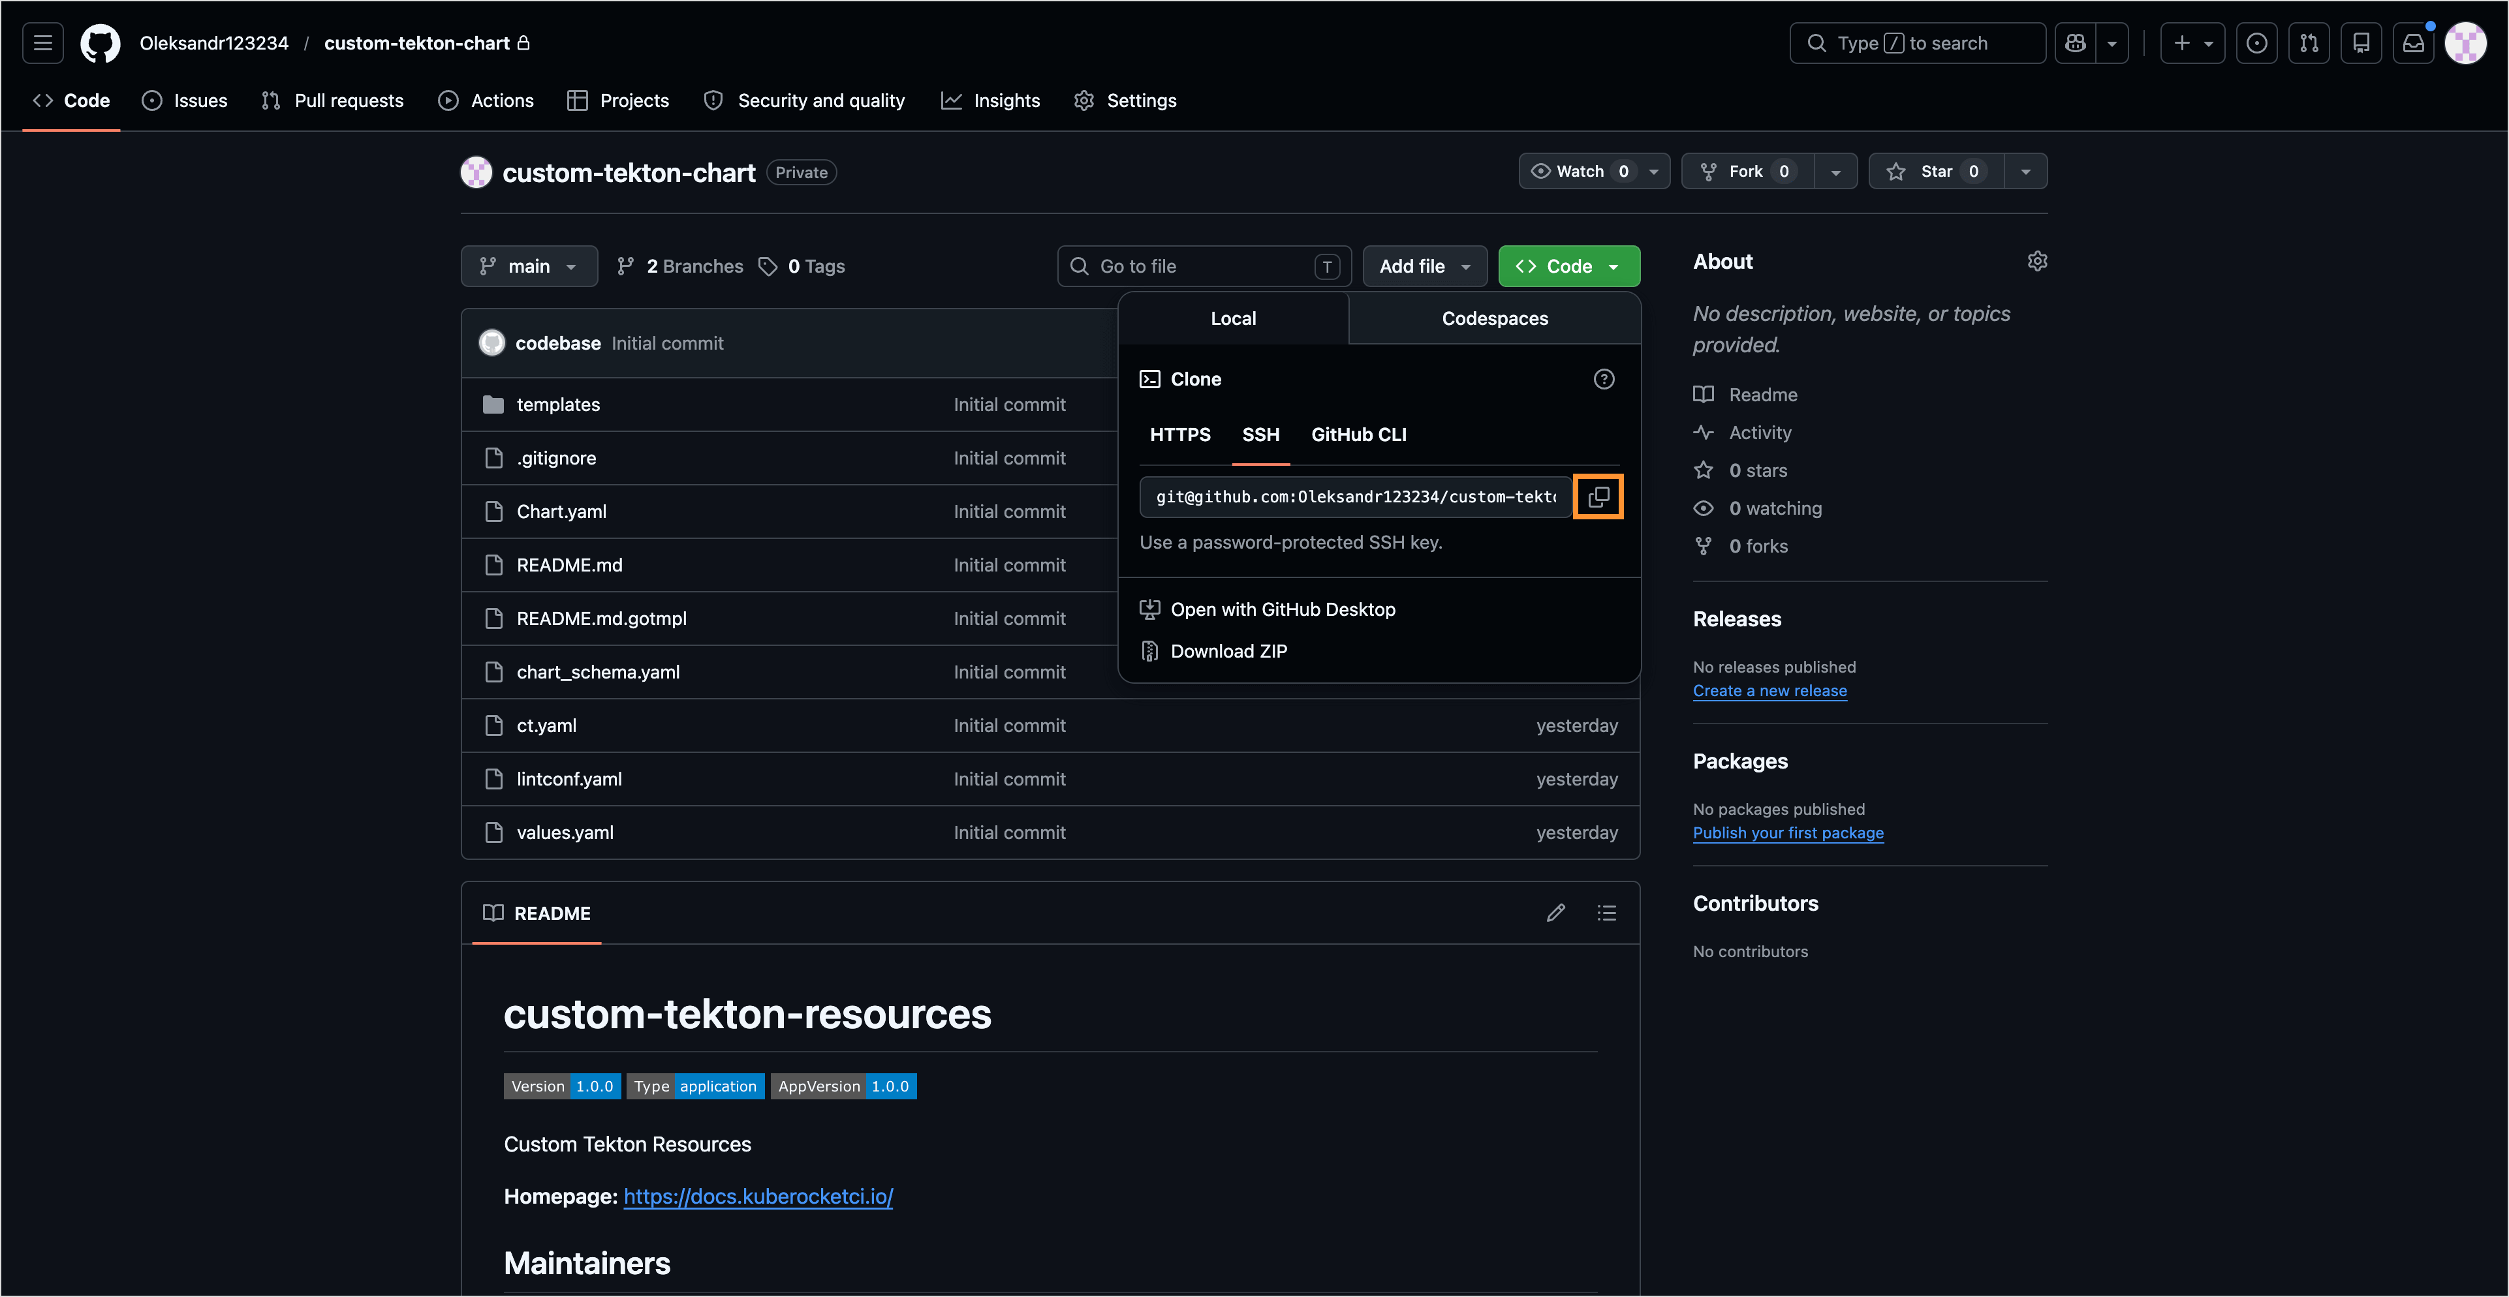Screen dimensions: 2509x1297
Task: Expand the Fork options dropdown arrow
Action: pos(1835,172)
